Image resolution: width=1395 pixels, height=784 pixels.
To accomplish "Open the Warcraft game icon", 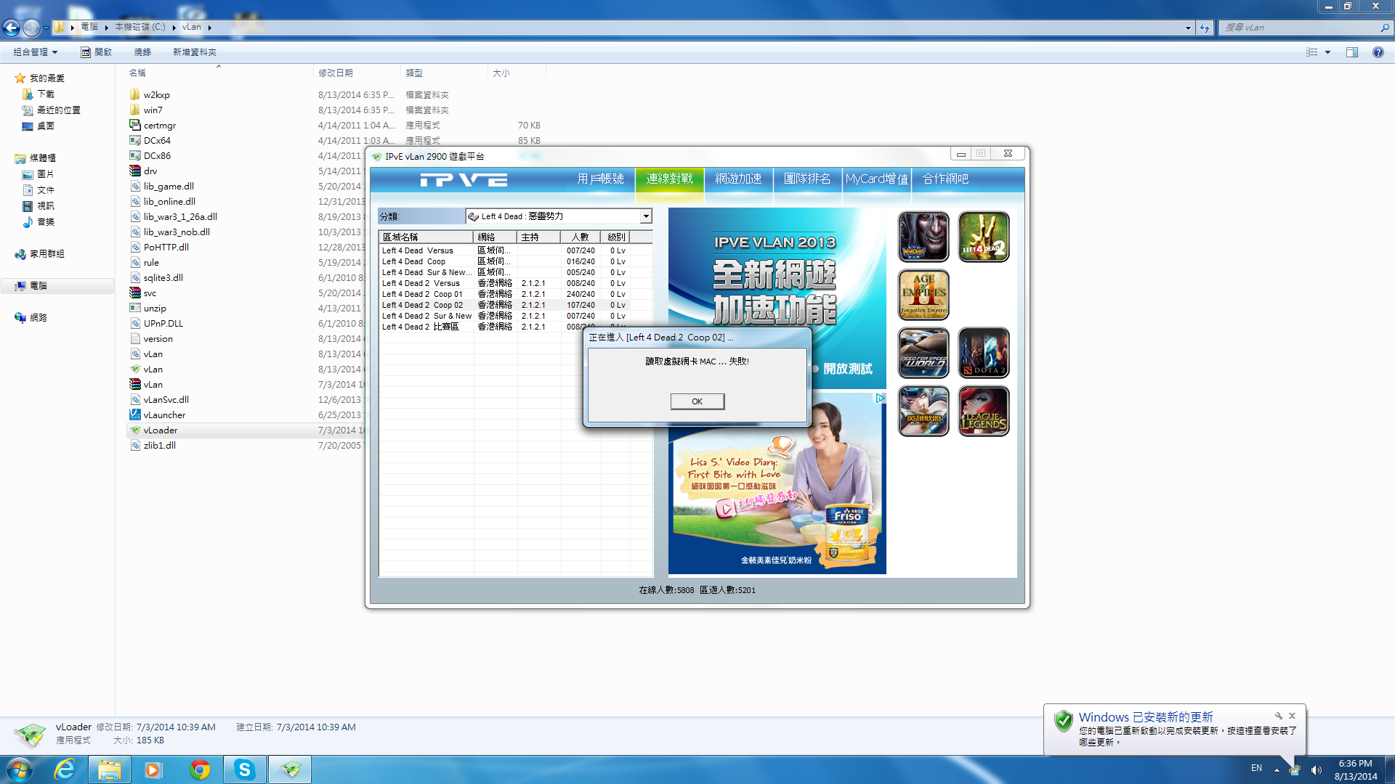I will [923, 237].
